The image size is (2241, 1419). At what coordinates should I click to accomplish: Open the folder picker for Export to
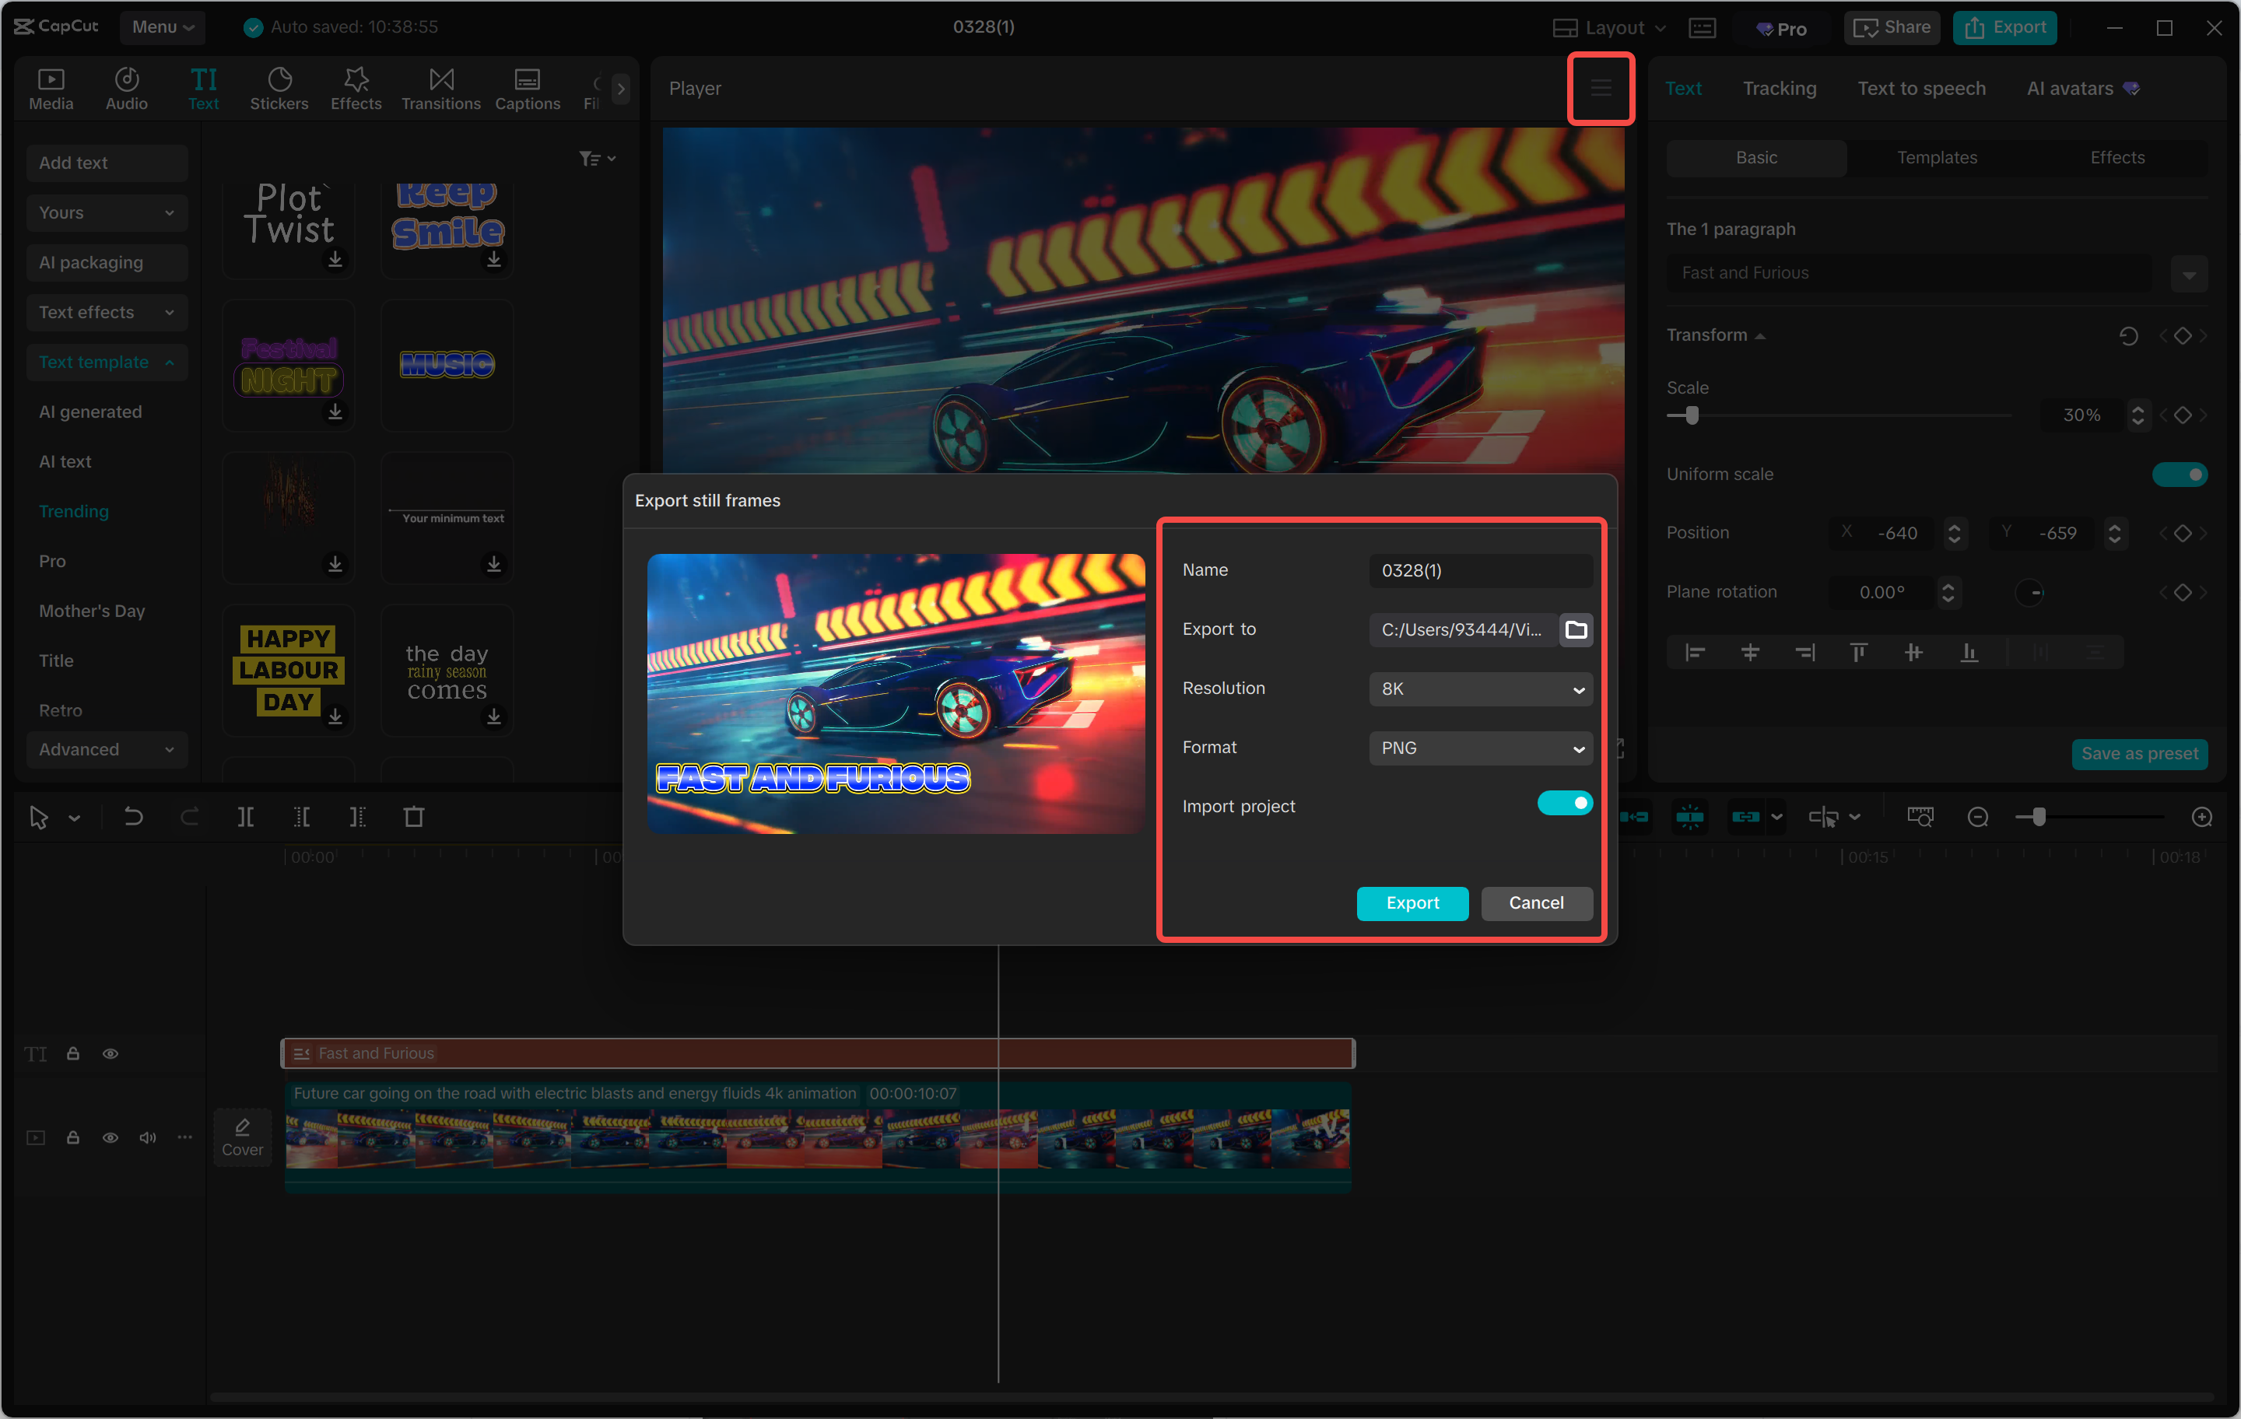click(x=1576, y=630)
